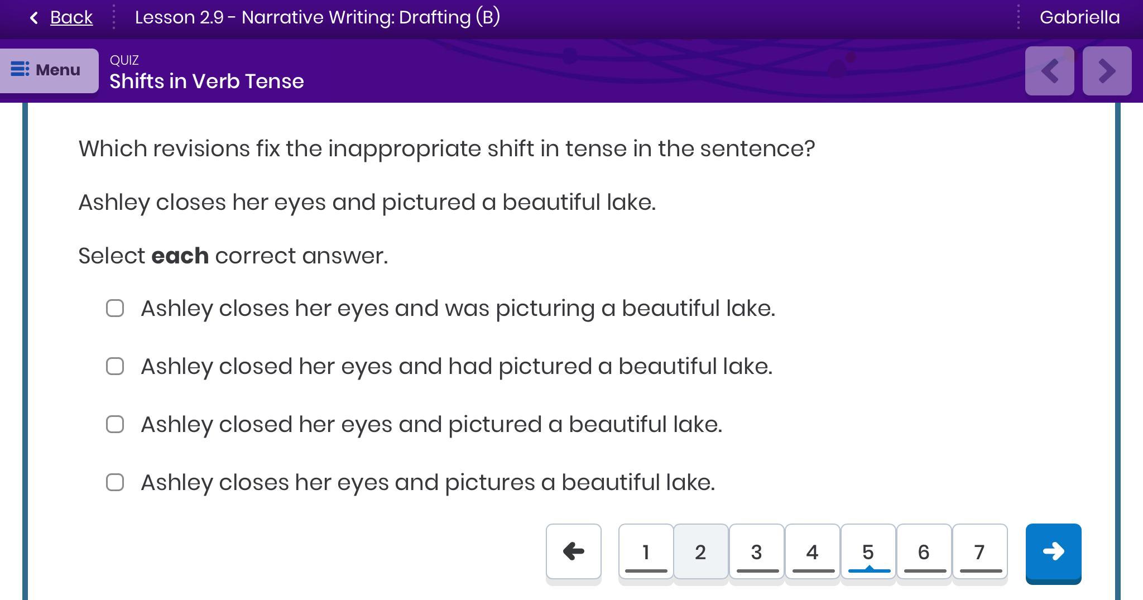Select 'Ashley closed her eyes and pictured' option

115,424
